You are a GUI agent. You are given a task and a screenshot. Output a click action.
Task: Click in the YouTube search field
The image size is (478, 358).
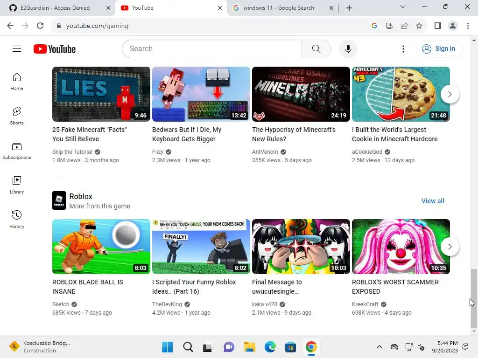coord(212,48)
